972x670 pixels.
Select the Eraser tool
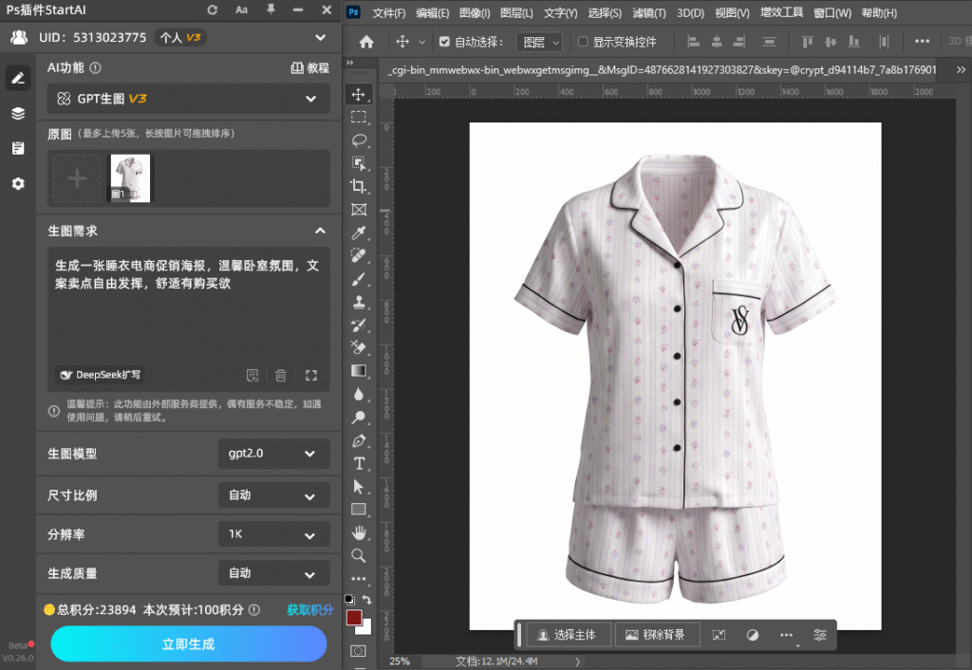(x=358, y=347)
